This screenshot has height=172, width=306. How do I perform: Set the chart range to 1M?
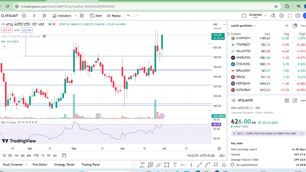tap(16, 155)
